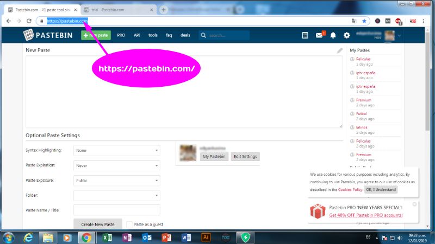Screen dimensions: 435x244
Task: Click the translate page icon in address bar
Action: (354, 21)
